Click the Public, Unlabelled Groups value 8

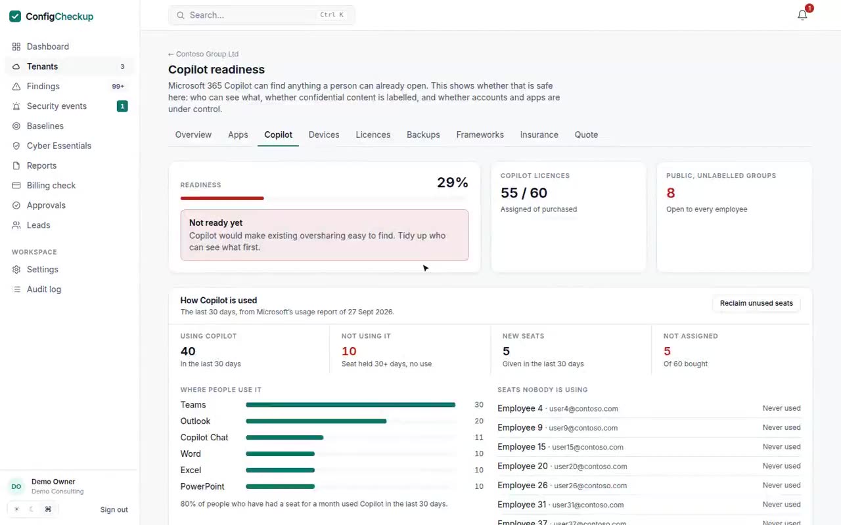(x=671, y=193)
